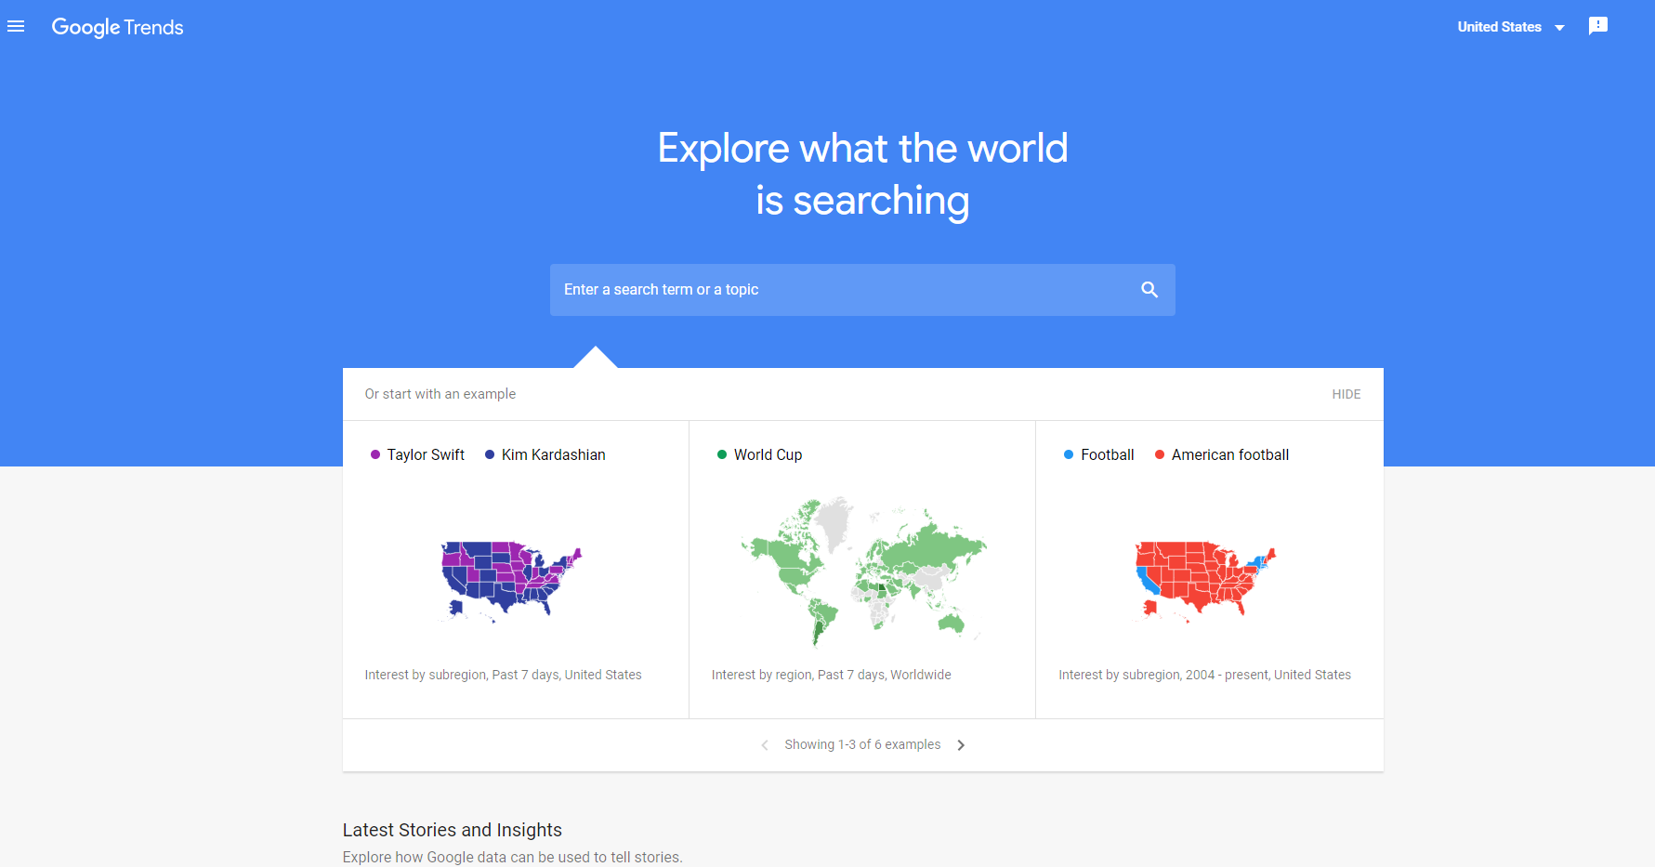Click the previous examples left chevron

pyautogui.click(x=765, y=745)
